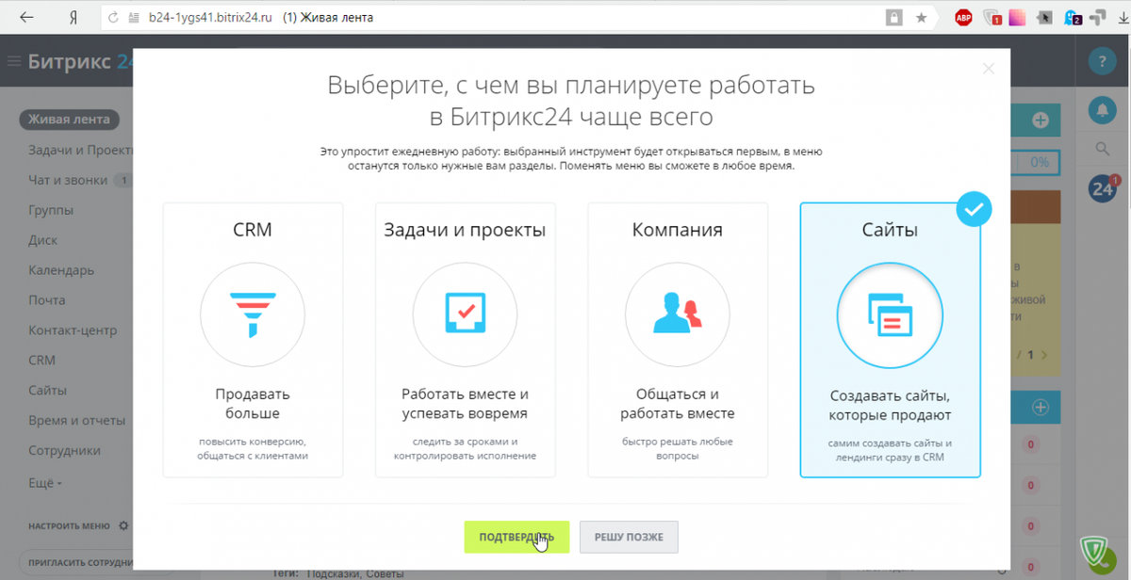Click the tasks checkmark icon
Viewport: 1131px width, 580px height.
[465, 314]
